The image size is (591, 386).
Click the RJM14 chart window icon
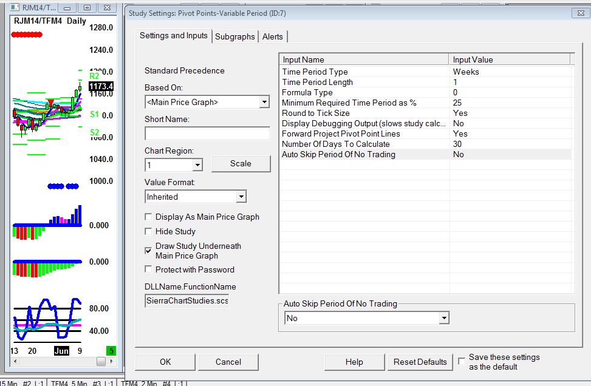point(15,7)
